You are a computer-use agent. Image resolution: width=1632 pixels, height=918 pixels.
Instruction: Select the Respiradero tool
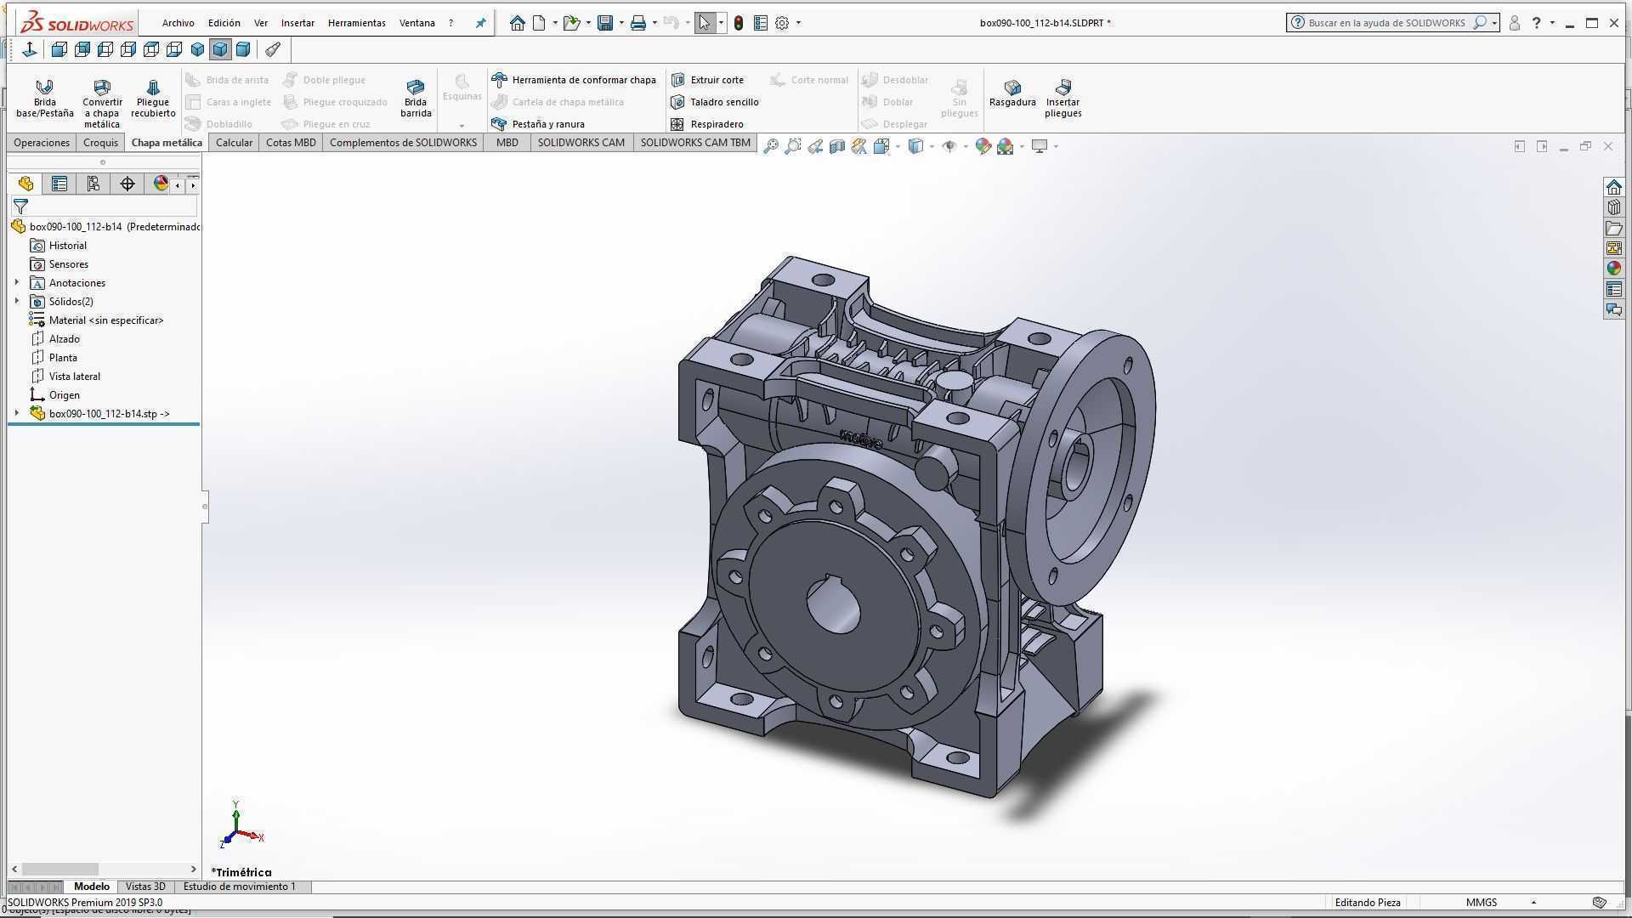pos(707,124)
